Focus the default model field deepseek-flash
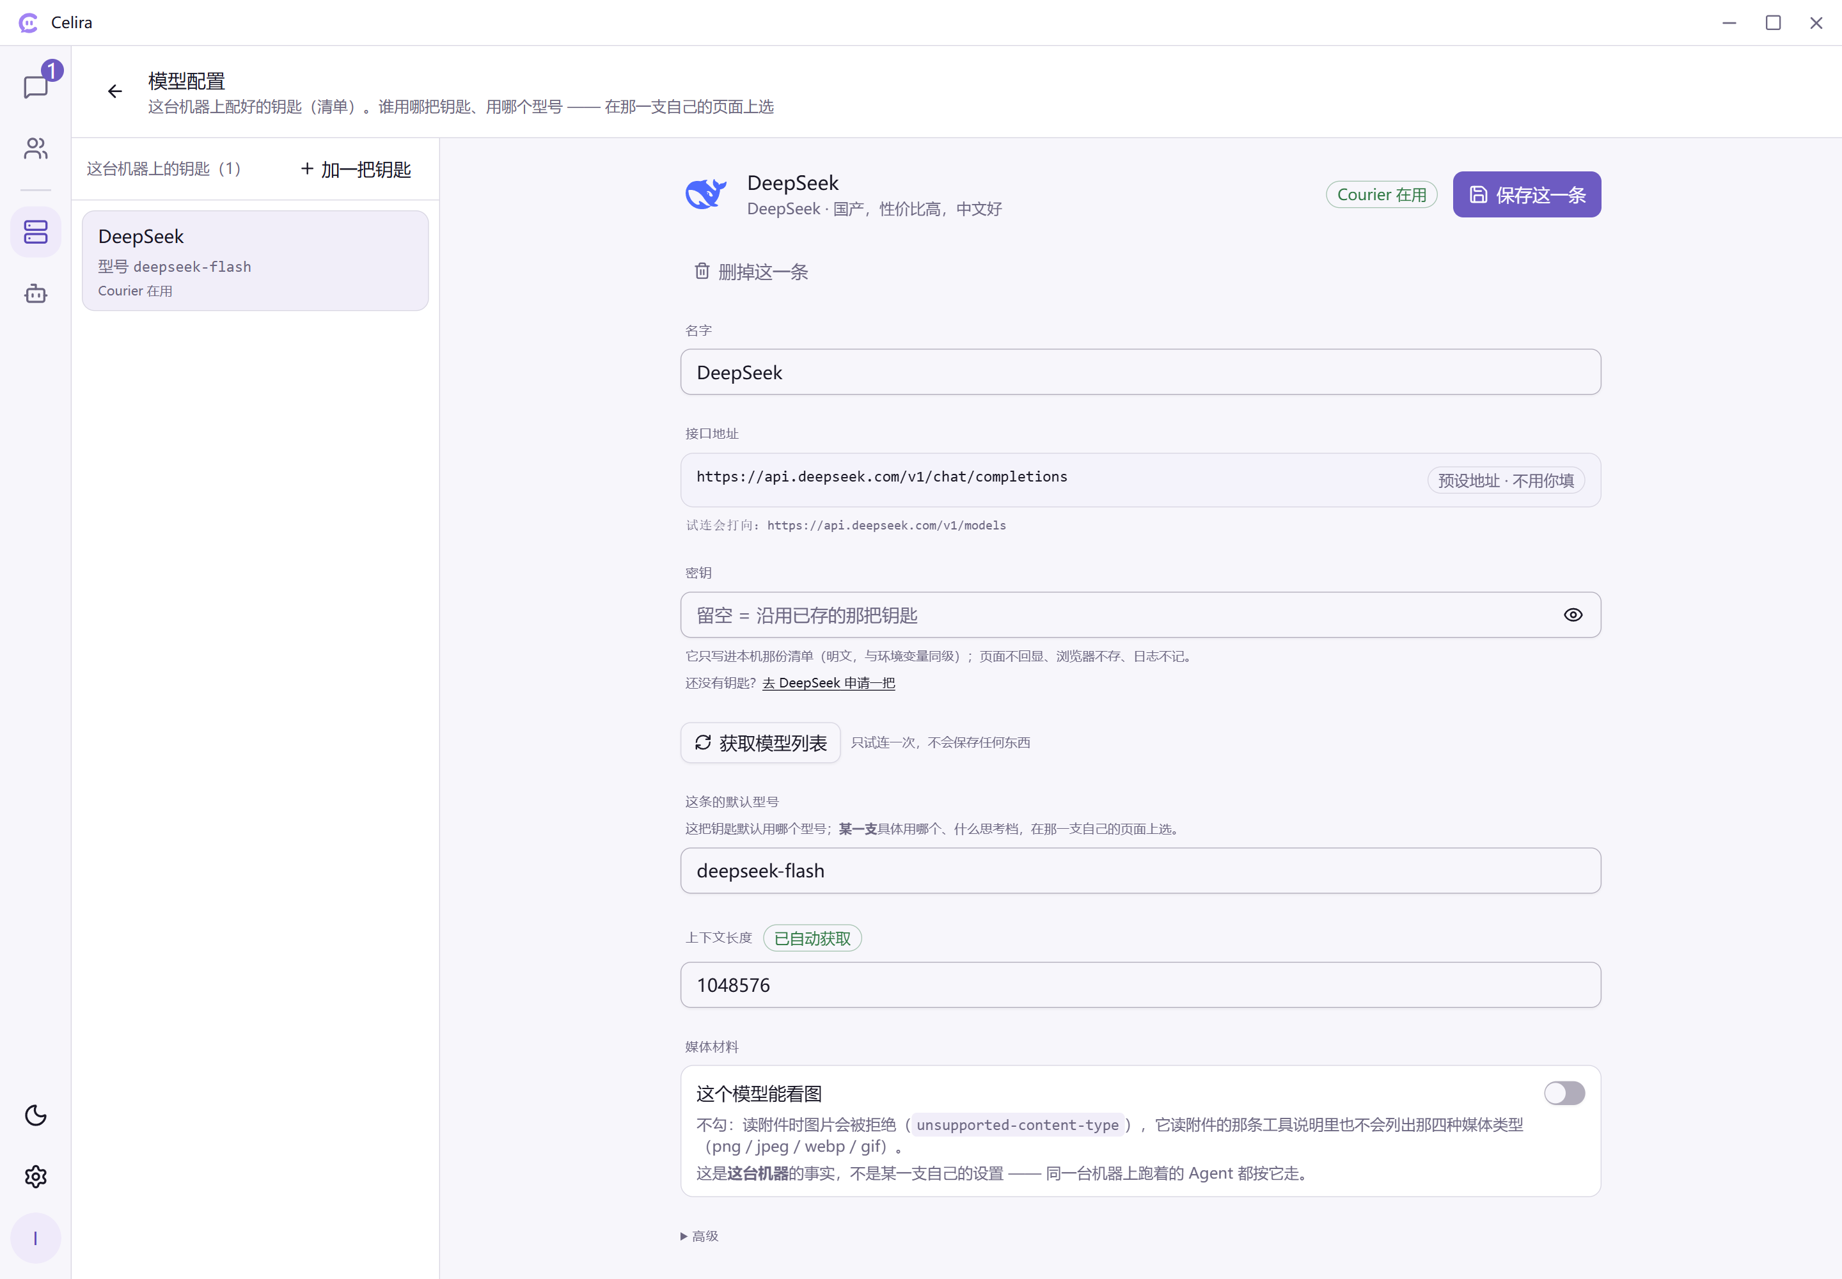 (x=1140, y=870)
